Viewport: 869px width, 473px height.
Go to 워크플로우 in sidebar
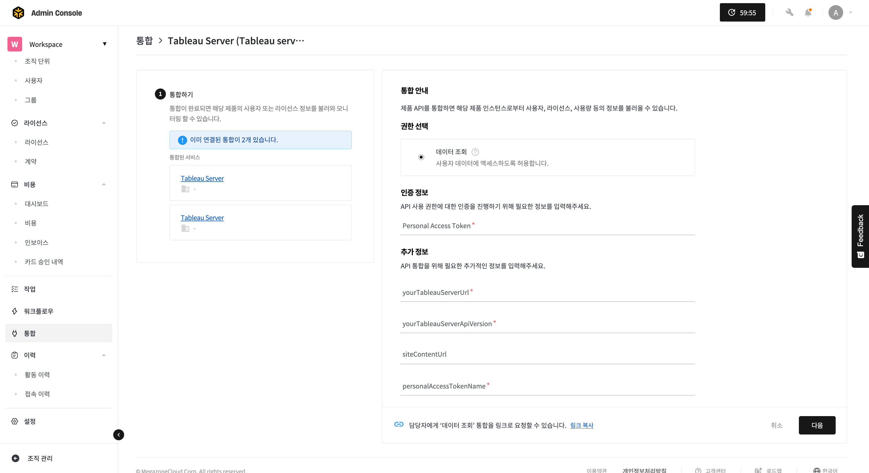(x=39, y=311)
